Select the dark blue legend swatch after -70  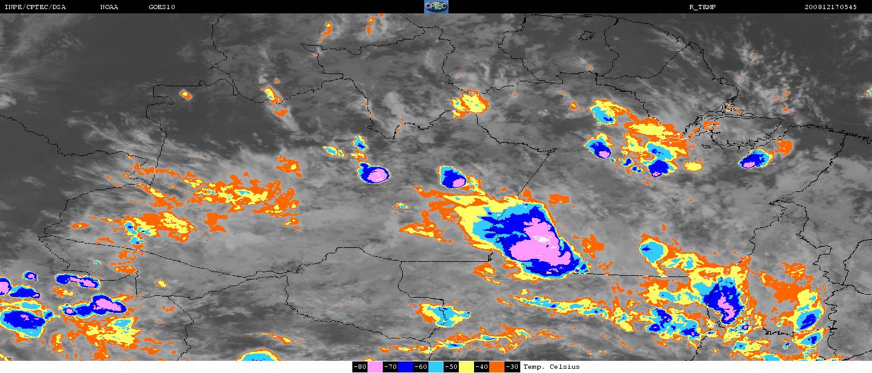[x=405, y=367]
